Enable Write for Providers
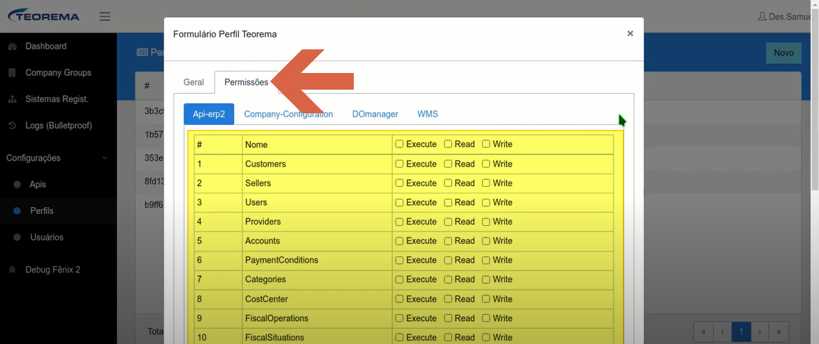The height and width of the screenshot is (344, 819). [x=486, y=222]
